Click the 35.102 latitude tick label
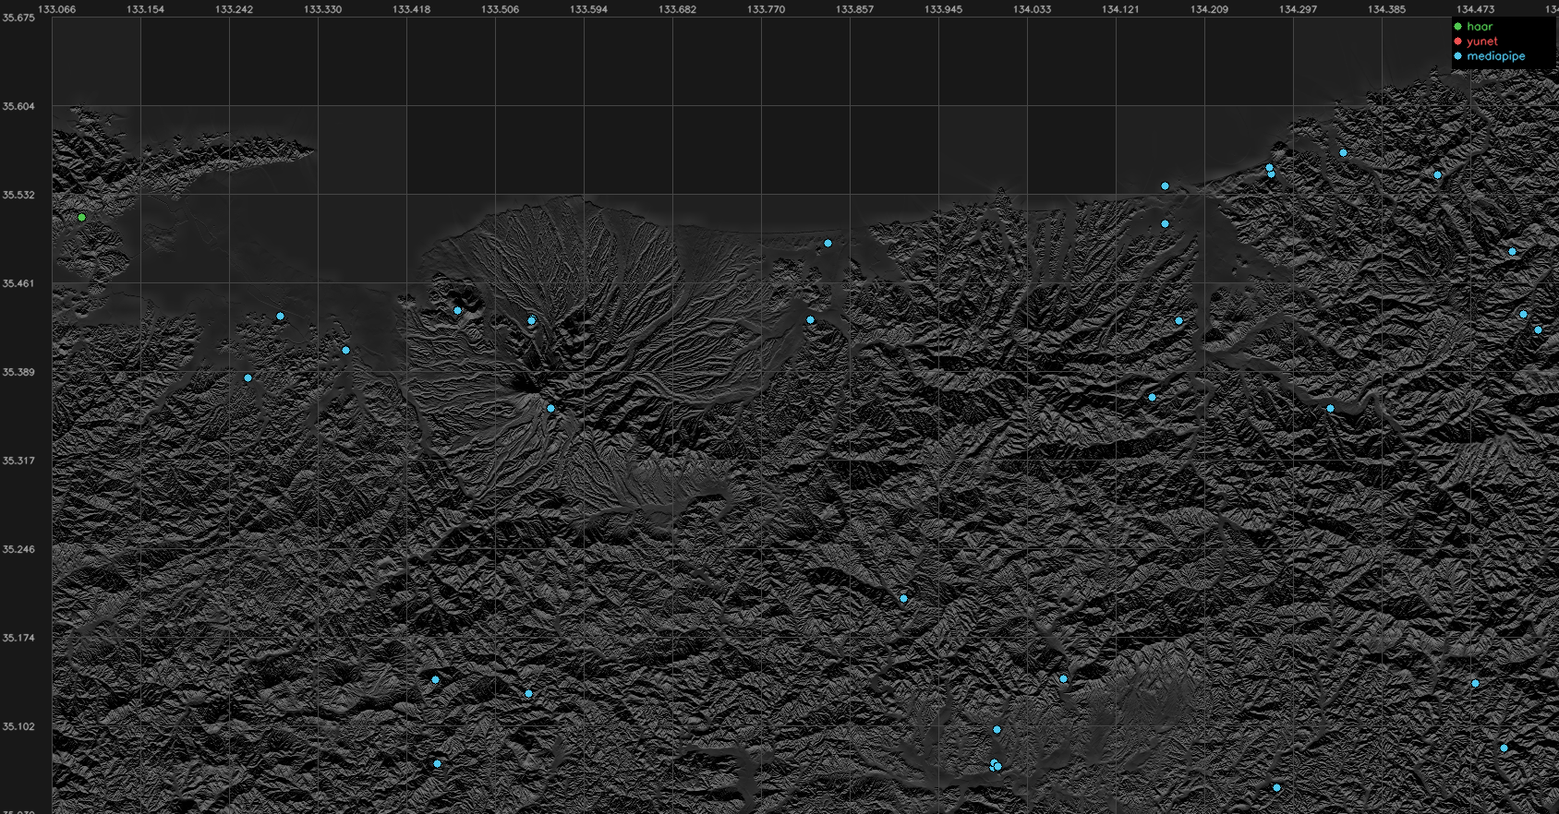This screenshot has height=814, width=1559. 18,726
